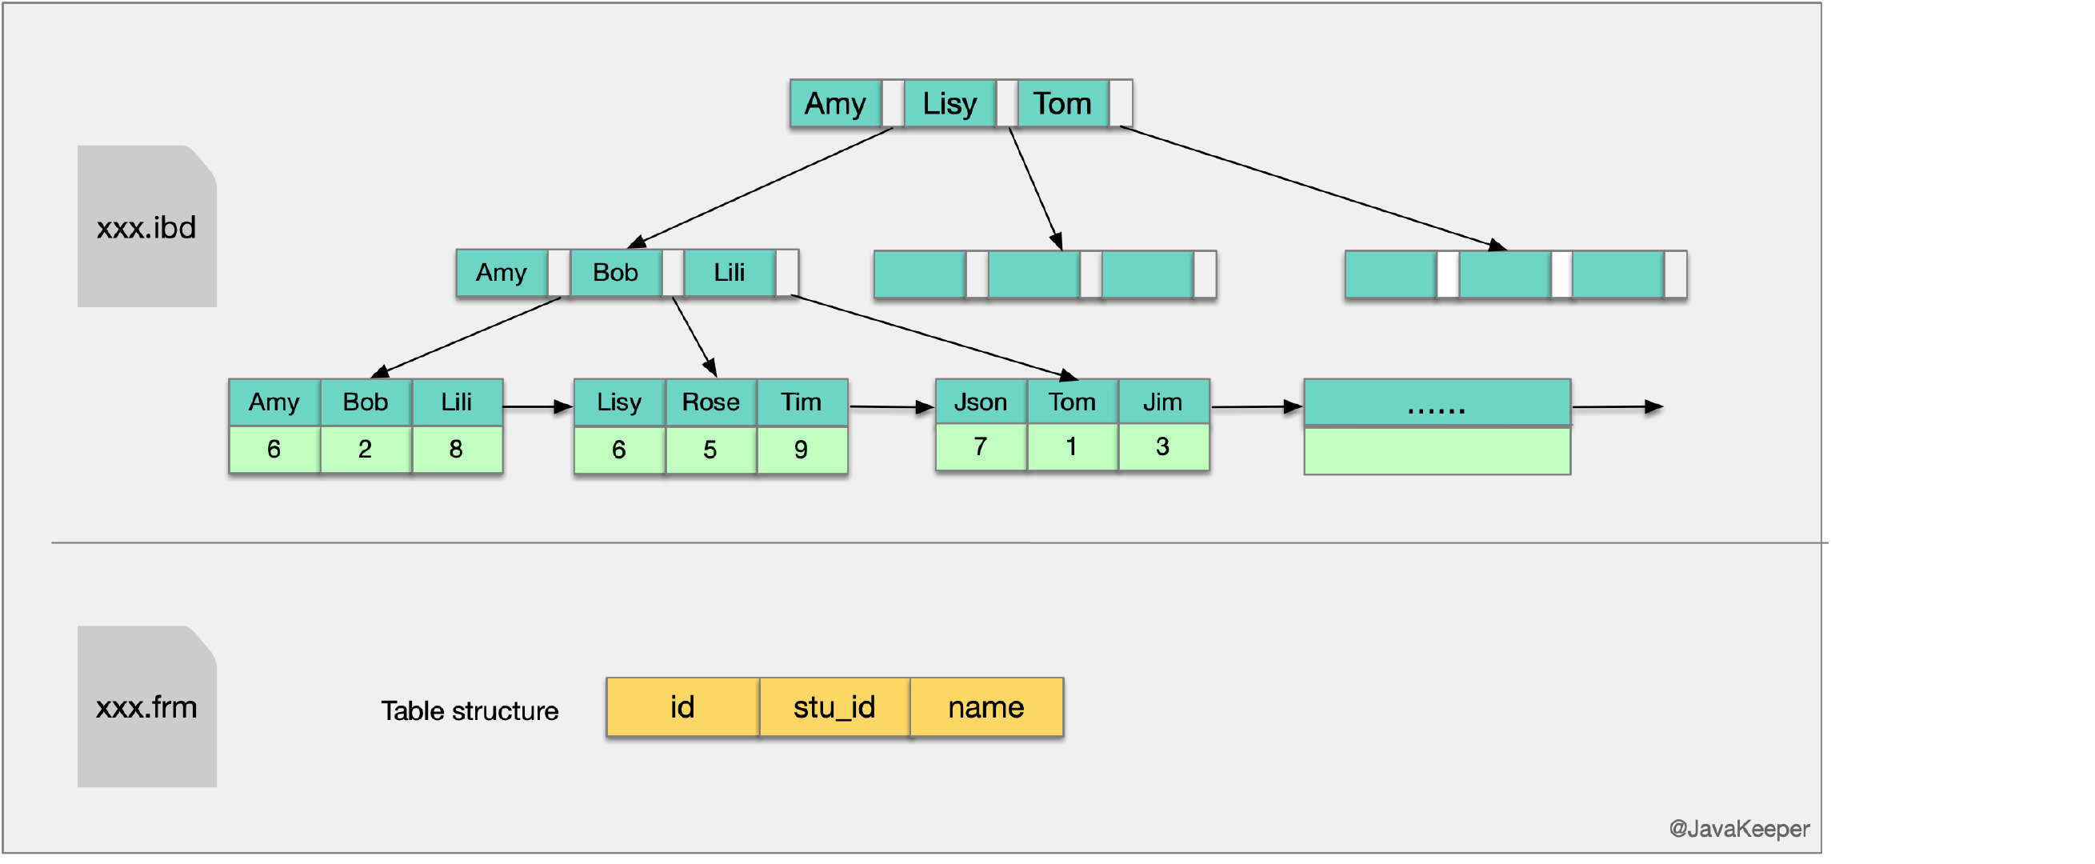Screen dimensions: 2095x864
Task: Select the root node Lisy cell
Action: pos(949,104)
